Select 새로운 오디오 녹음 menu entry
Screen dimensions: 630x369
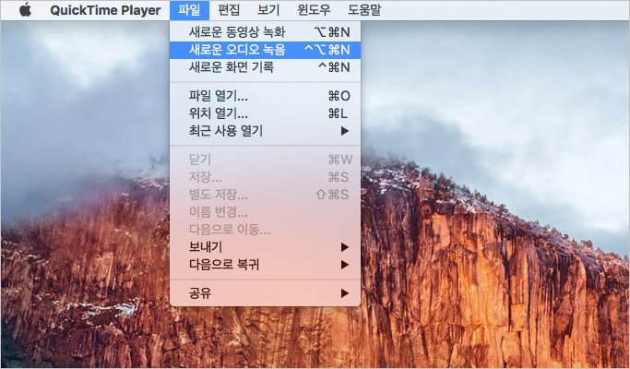[x=265, y=50]
